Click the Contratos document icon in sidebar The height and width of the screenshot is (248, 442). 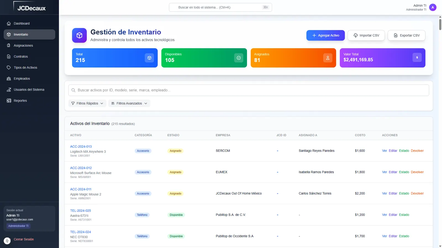click(9, 56)
